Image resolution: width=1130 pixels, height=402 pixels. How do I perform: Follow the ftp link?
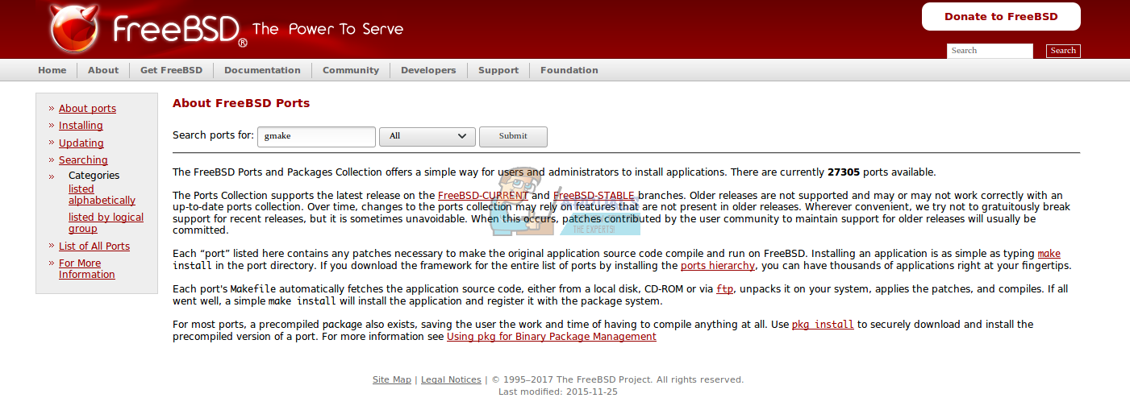coord(724,289)
